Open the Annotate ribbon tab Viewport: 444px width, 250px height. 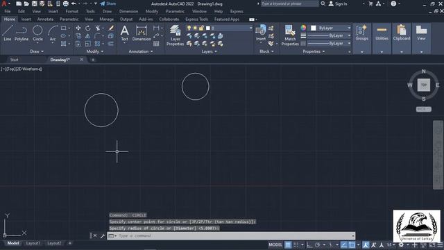coord(45,19)
